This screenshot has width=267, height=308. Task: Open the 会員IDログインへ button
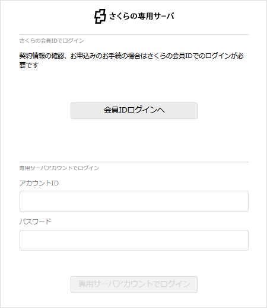[134, 111]
